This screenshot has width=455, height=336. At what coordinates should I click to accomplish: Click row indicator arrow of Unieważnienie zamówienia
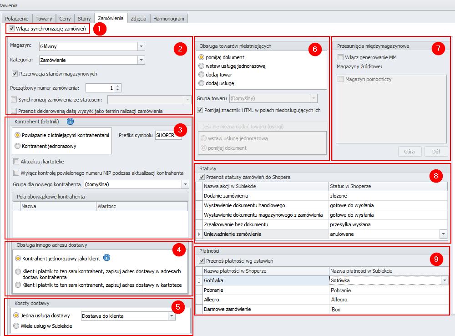point(199,234)
